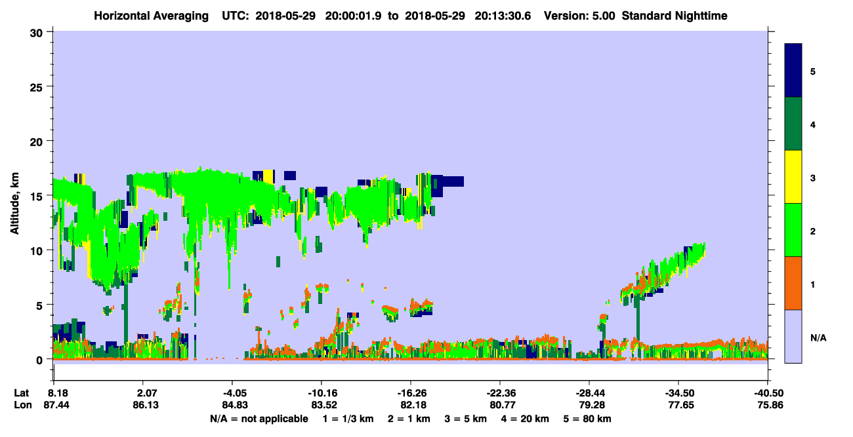Click the "3 = 5 km" legend note
853x437 pixels.
(x=466, y=419)
